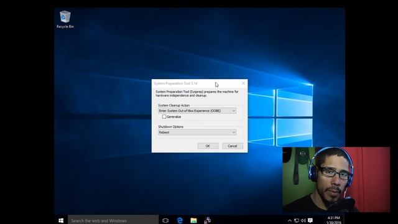
Task: Open the volume speaker tray icon
Action: pos(303,220)
